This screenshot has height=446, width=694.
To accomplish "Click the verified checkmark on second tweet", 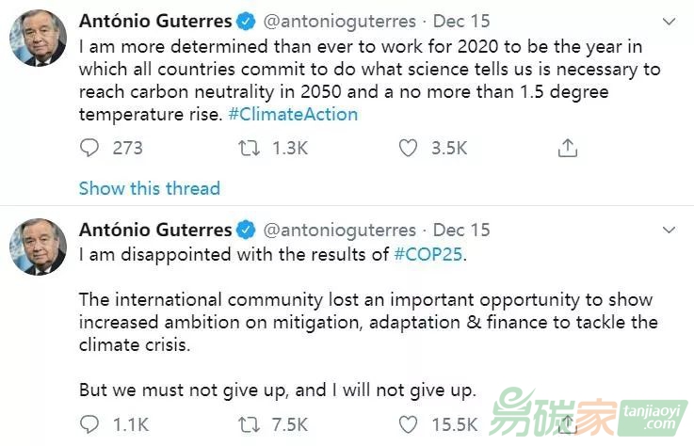I will coord(247,230).
